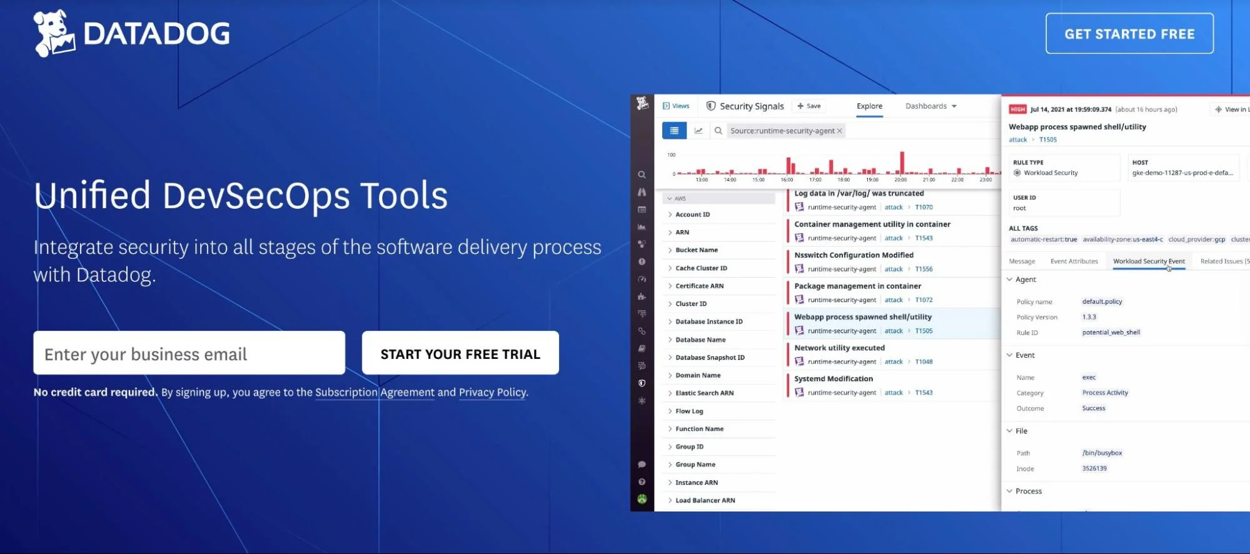1250x554 pixels.
Task: Select the list view icon button
Action: (674, 131)
